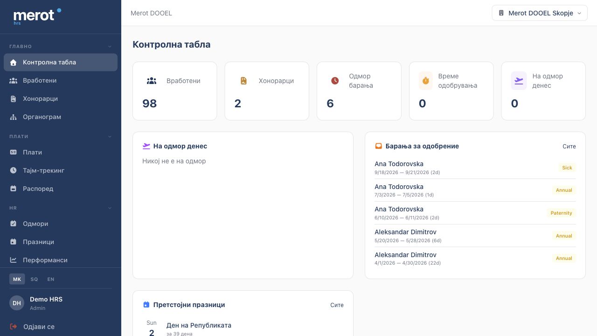Image resolution: width=597 pixels, height=336 pixels.
Task: Click the calendar icon beside Распоред
Action: [x=14, y=189]
